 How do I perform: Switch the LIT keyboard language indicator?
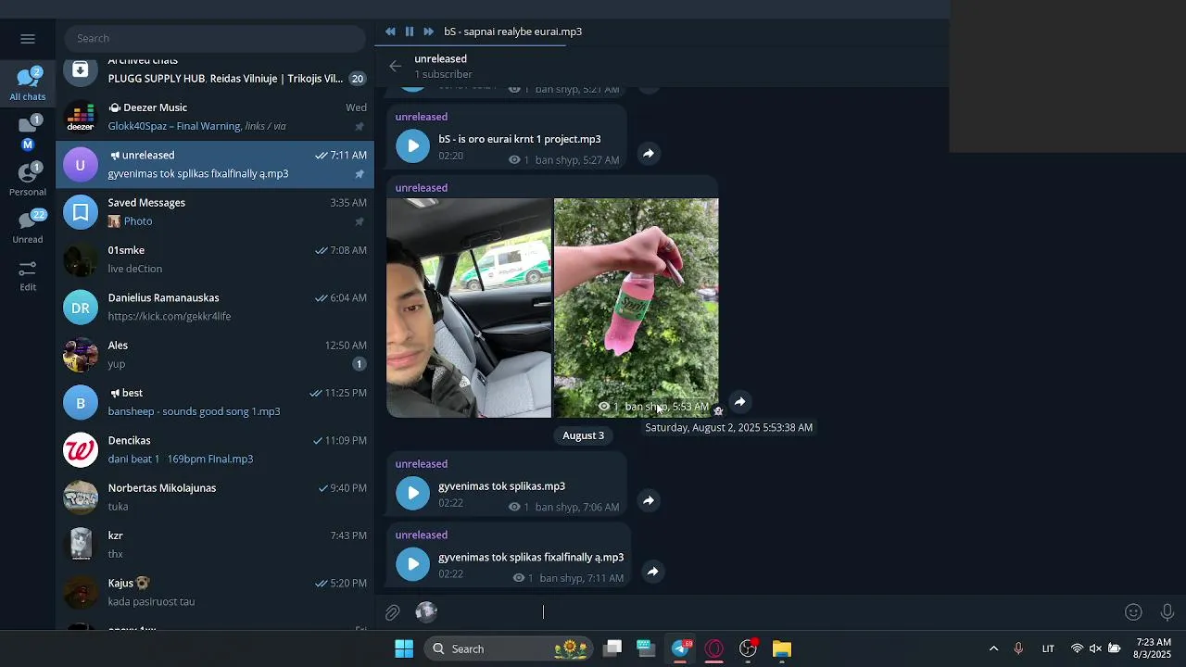click(1048, 648)
